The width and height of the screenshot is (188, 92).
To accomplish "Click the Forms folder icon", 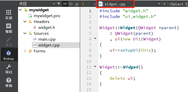I will click(30, 51).
